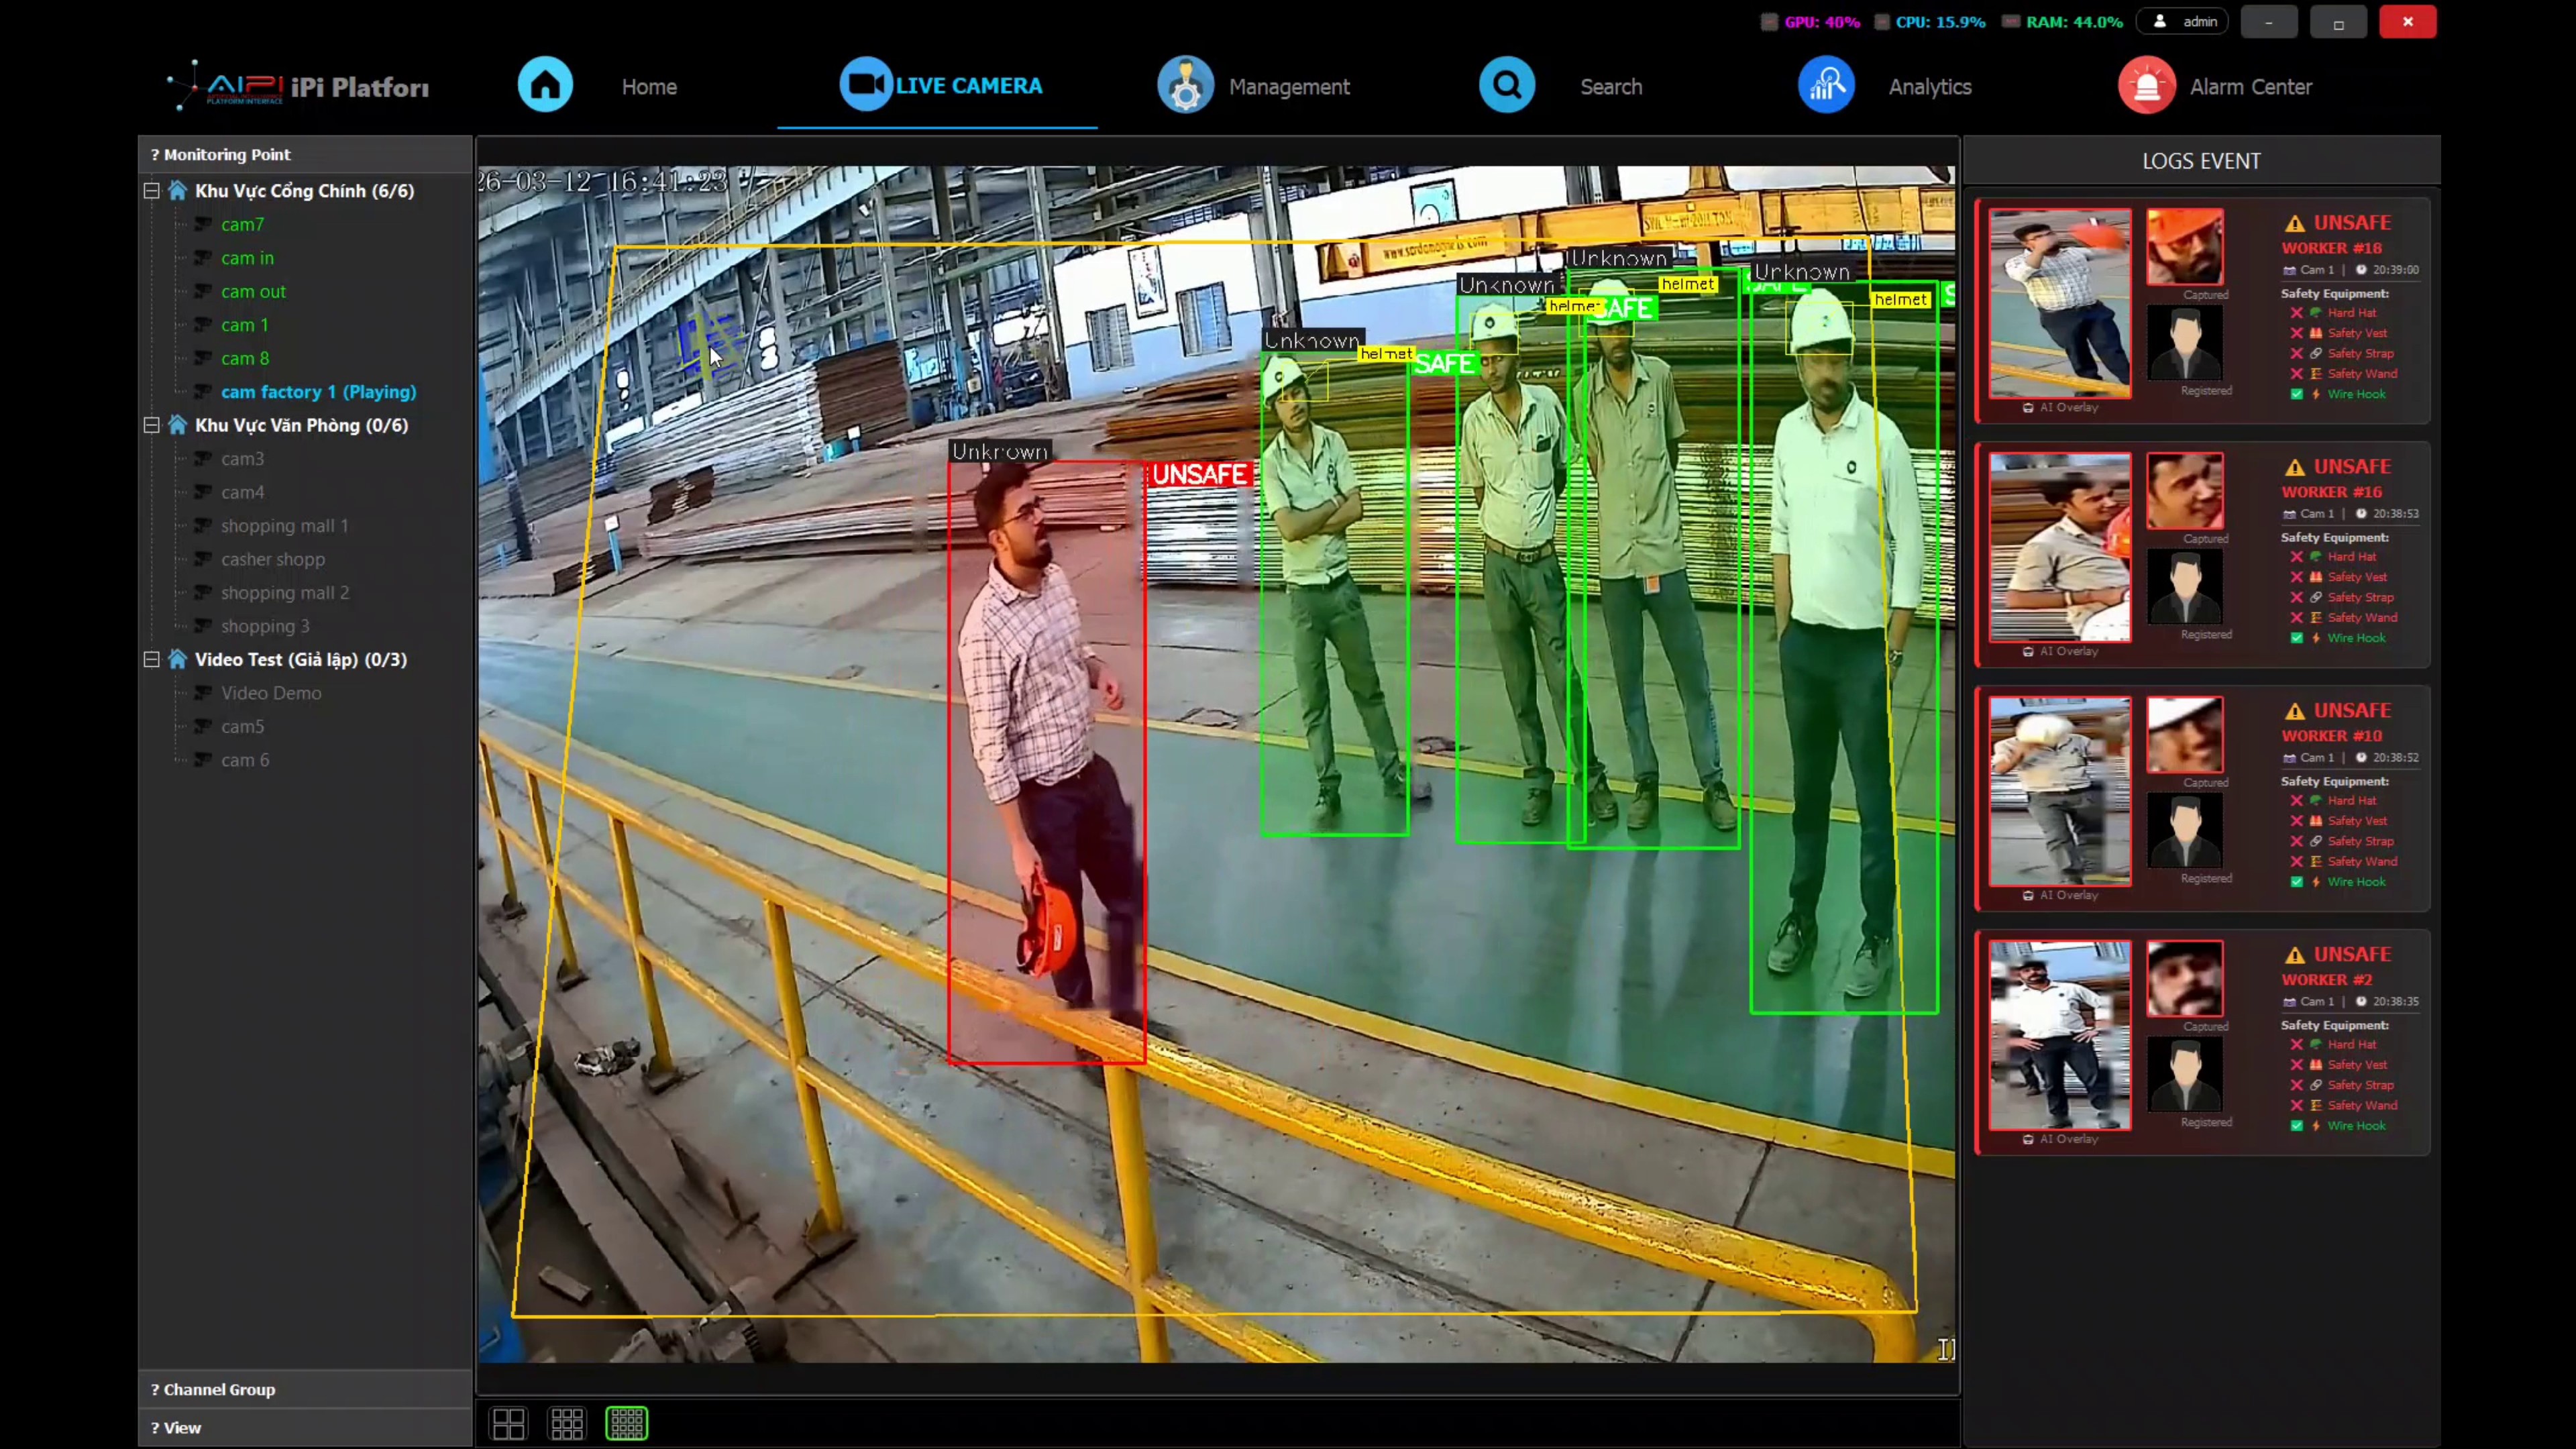
Task: Click the CPU usage indicator icon
Action: pos(1881,22)
